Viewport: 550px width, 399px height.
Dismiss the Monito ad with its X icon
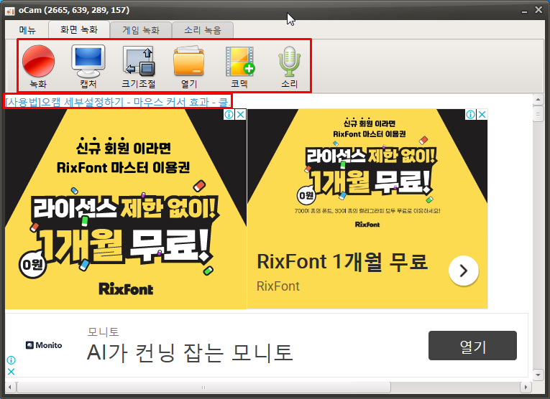[12, 371]
